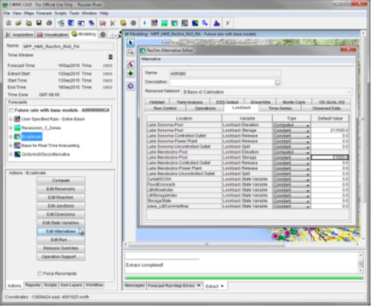Select the green diamond junction tool
Image resolution: width=371 pixels, height=306 pixels.
point(130,74)
